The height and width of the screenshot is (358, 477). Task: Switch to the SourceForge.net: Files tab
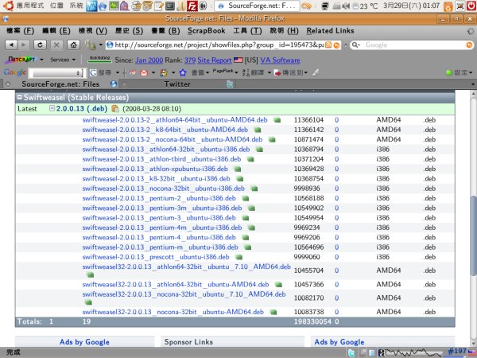click(60, 84)
